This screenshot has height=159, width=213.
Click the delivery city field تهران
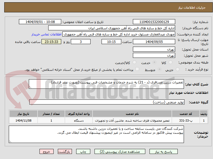154,55
